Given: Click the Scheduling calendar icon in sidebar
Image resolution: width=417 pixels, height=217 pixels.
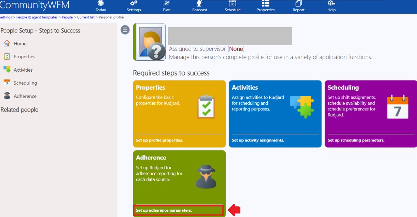Looking at the screenshot, I should tap(7, 83).
